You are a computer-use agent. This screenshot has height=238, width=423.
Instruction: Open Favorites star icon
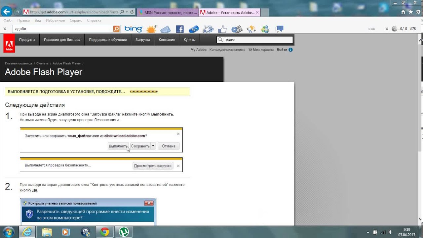[410, 12]
